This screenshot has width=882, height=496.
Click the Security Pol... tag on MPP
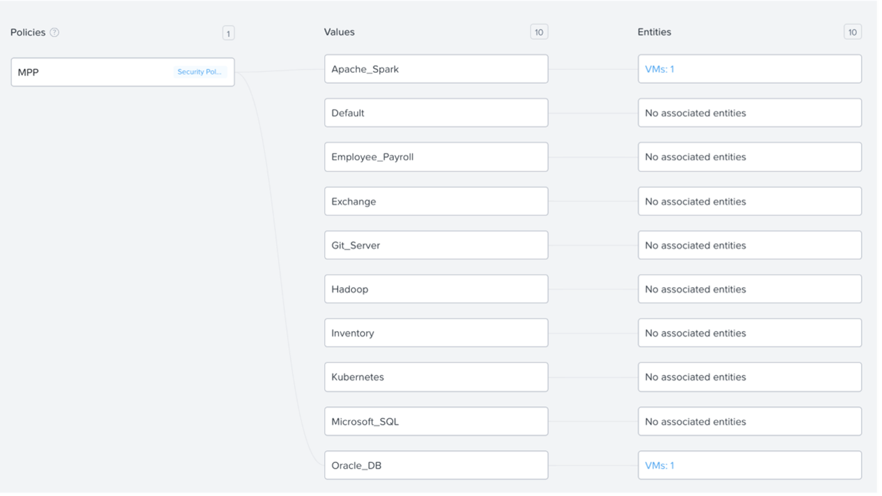click(x=199, y=72)
